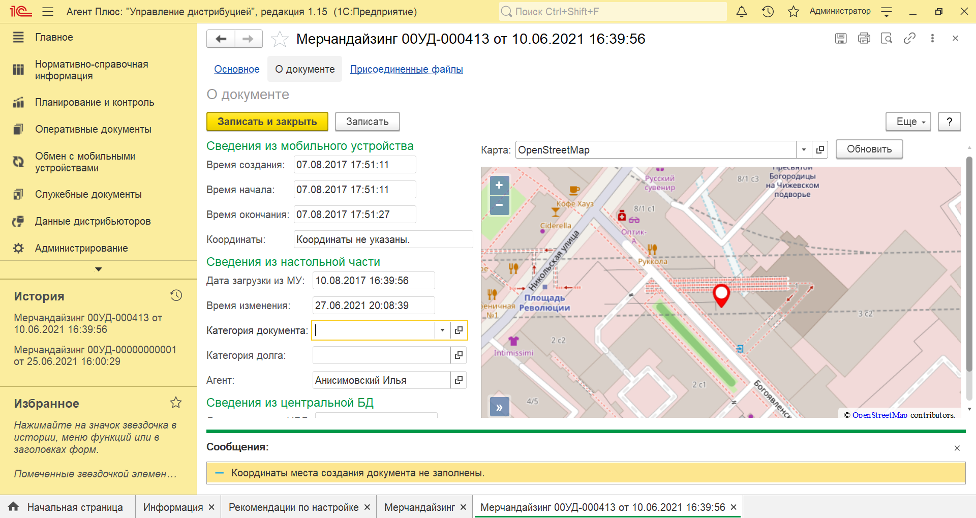Open notifications bell icon

pyautogui.click(x=742, y=11)
